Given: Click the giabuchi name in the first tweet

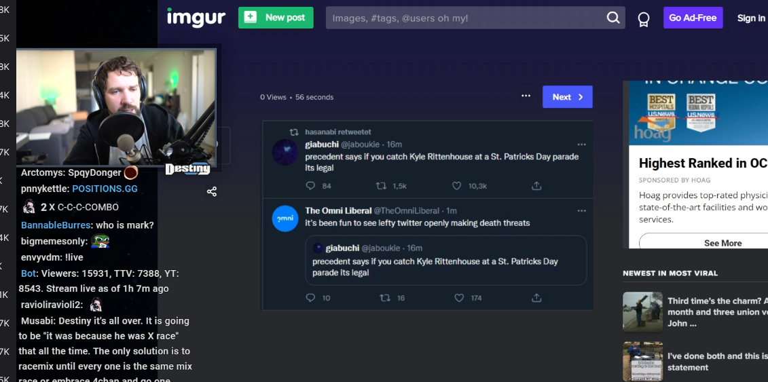Looking at the screenshot, I should [321, 145].
